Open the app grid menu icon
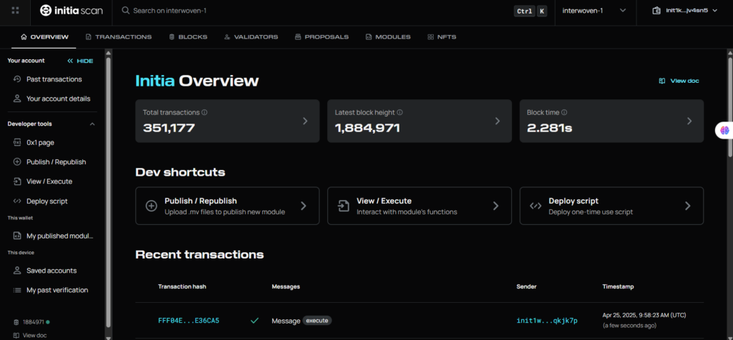 click(15, 10)
